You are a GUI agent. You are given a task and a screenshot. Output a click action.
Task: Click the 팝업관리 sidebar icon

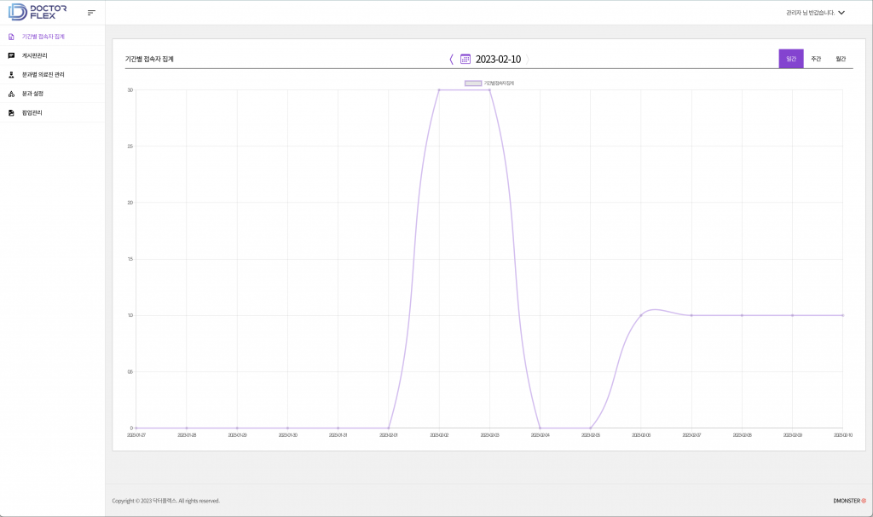[x=11, y=112]
